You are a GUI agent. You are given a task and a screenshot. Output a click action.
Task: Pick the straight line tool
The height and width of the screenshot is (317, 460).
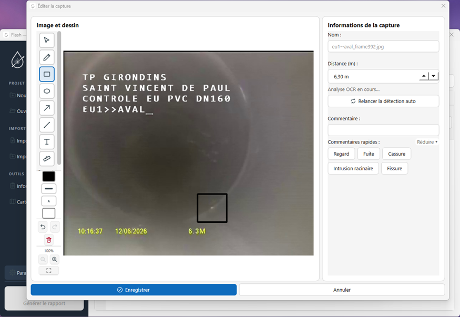[x=47, y=125]
